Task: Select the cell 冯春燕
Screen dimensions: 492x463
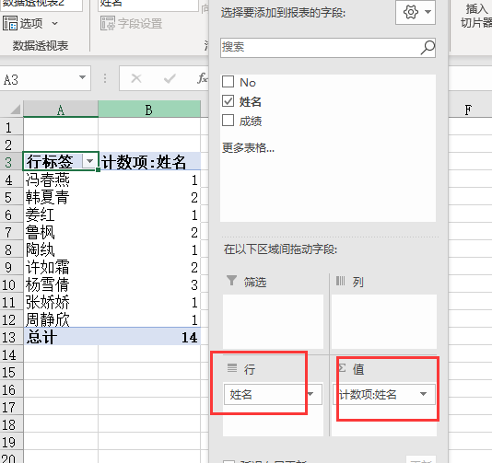Action: coord(61,179)
